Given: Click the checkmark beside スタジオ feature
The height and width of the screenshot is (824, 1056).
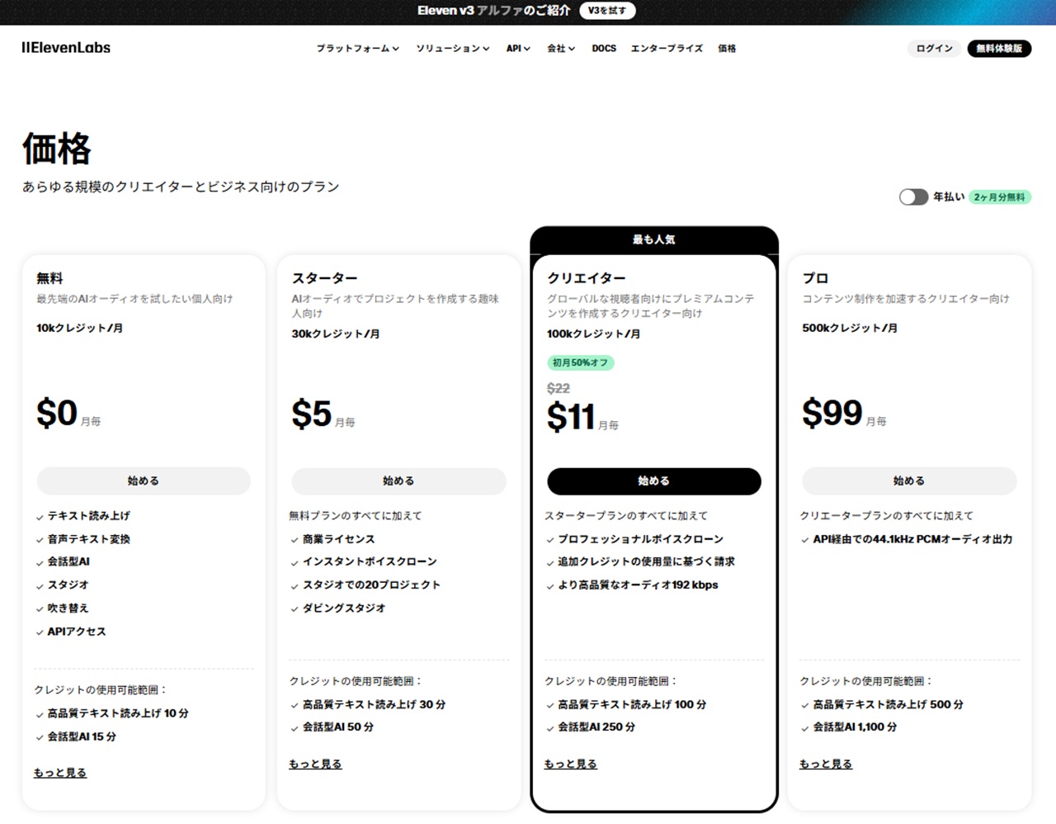Looking at the screenshot, I should pyautogui.click(x=40, y=585).
